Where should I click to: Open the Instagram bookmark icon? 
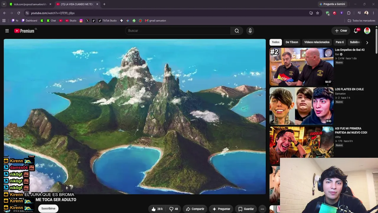[81, 21]
